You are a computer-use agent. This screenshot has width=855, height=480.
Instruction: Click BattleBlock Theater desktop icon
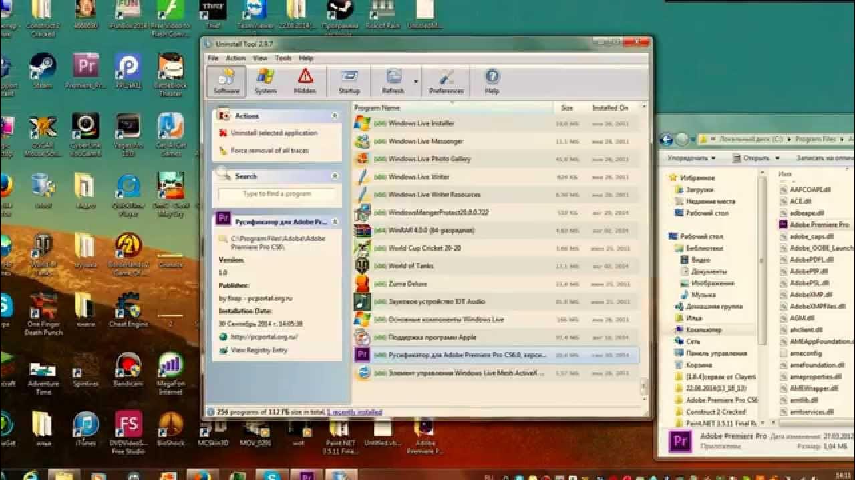pyautogui.click(x=170, y=75)
